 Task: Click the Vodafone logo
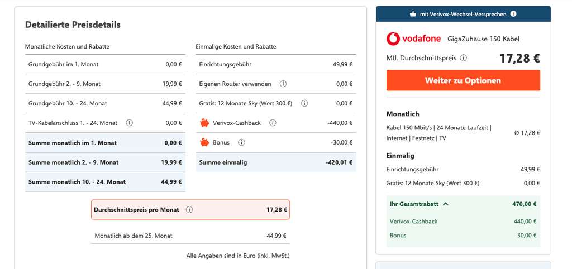click(414, 39)
